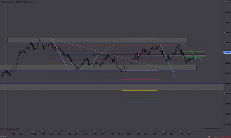Select the thick white horizontal line

tap(149, 55)
